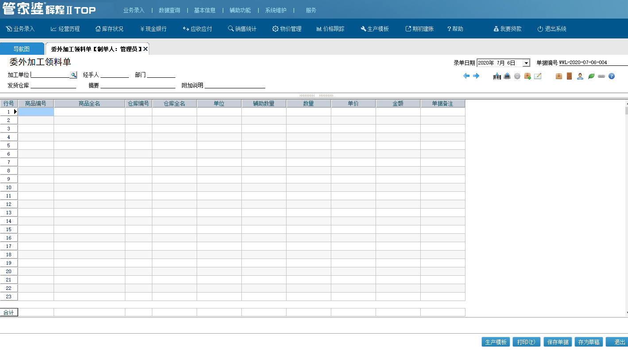
Task: Click the 保存单据 button
Action: (x=558, y=342)
